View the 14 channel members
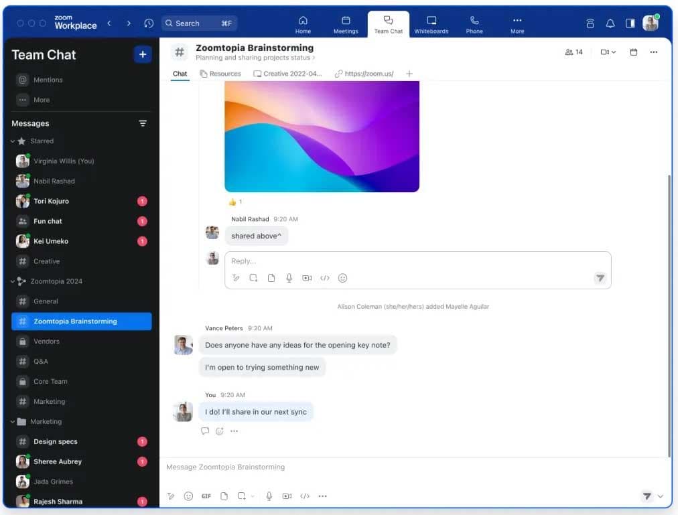 tap(573, 52)
